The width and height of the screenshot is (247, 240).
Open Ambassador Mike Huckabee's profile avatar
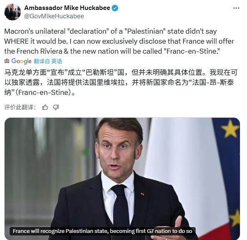pos(13,12)
